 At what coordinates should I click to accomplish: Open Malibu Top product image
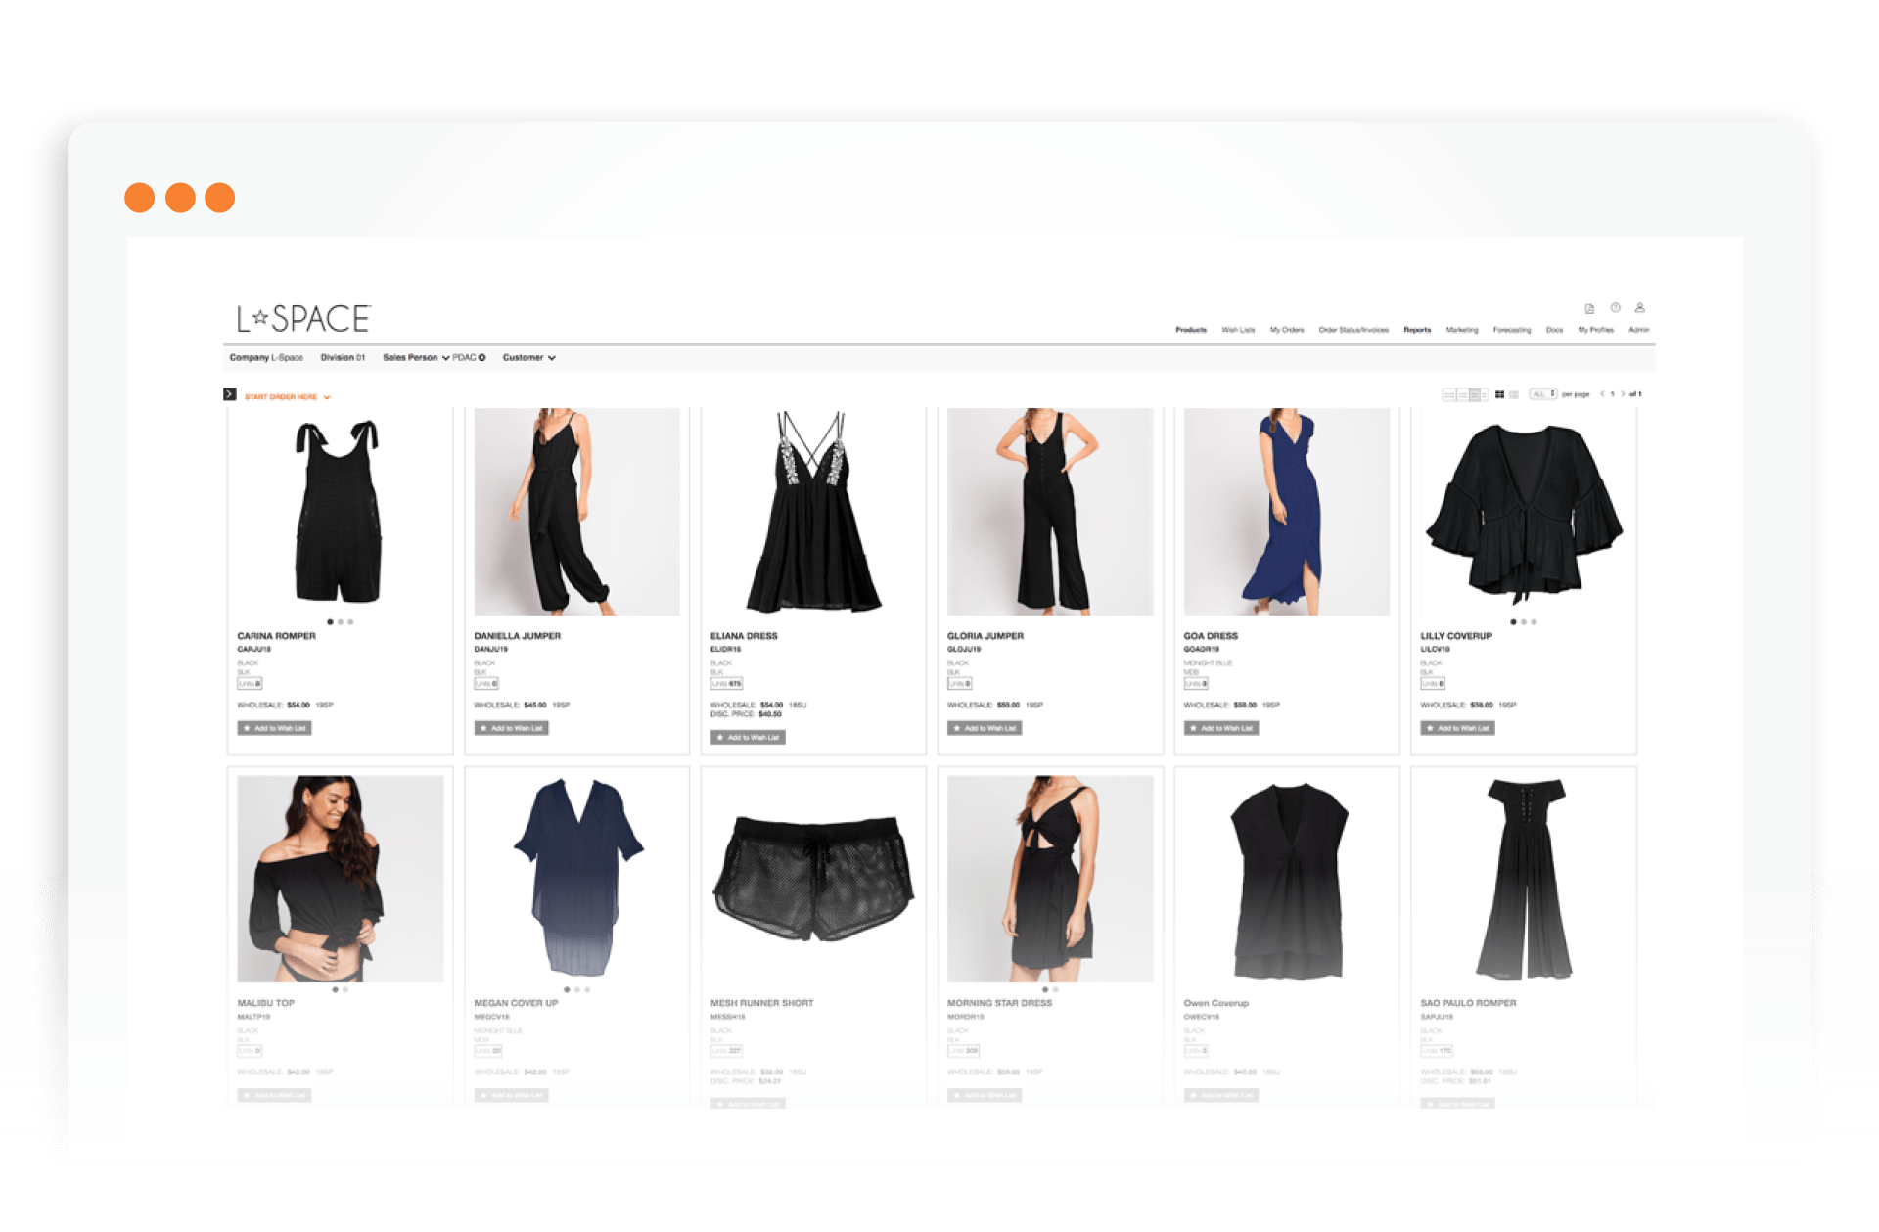pyautogui.click(x=340, y=879)
